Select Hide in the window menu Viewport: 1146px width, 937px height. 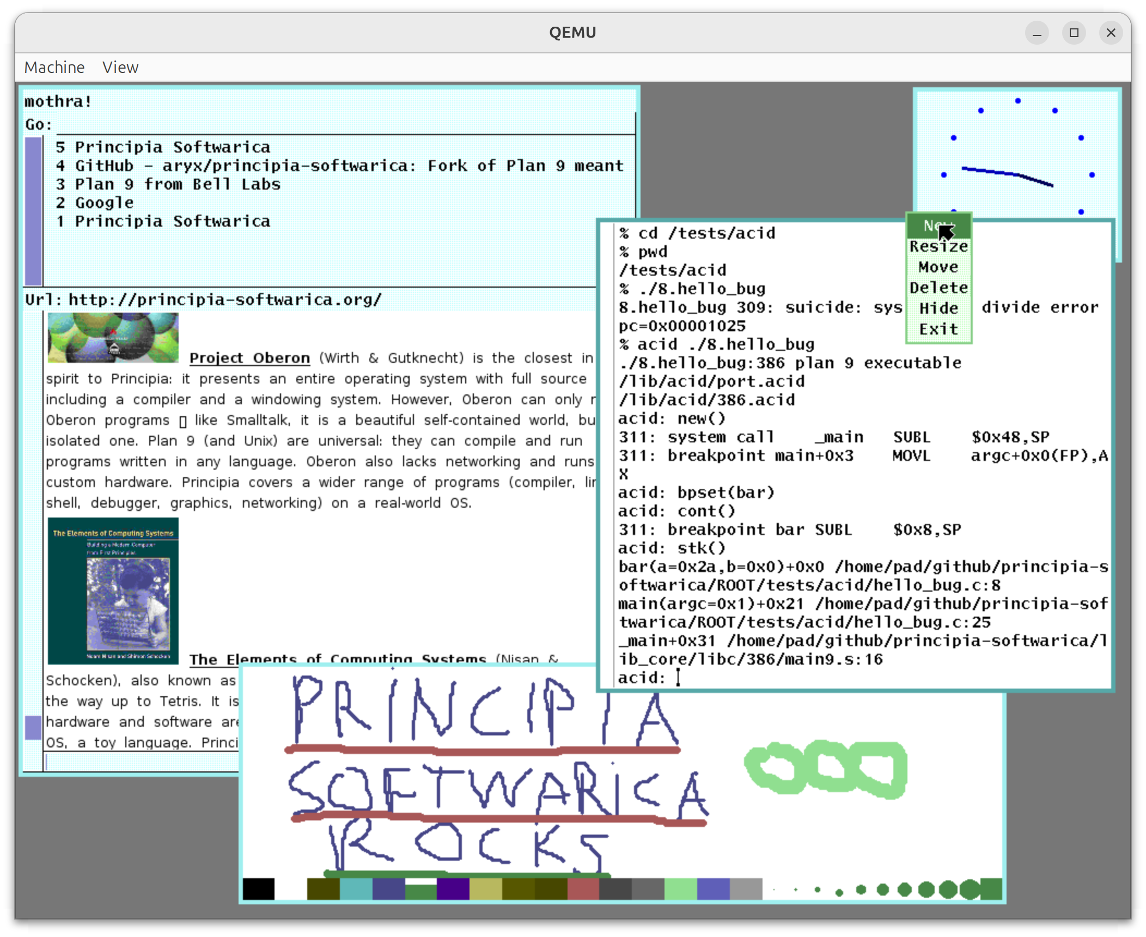pos(938,308)
